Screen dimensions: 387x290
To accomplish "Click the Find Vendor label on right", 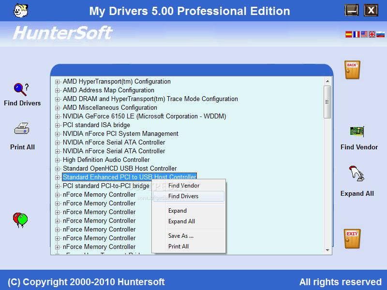I will pyautogui.click(x=359, y=147).
